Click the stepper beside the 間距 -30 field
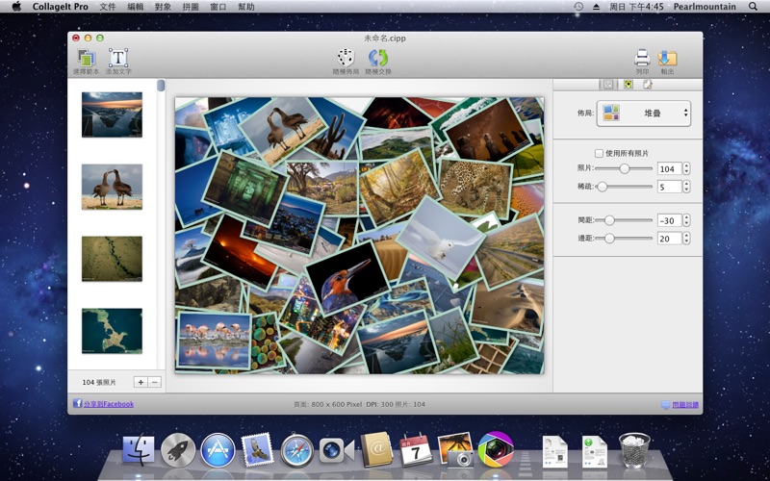Image resolution: width=770 pixels, height=481 pixels. pos(686,221)
